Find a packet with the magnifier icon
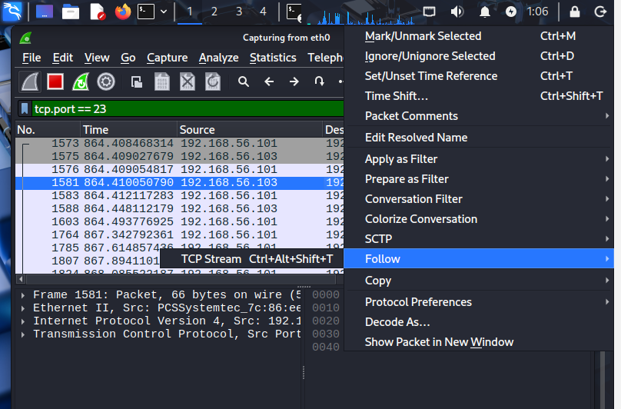Screen dimensions: 621x409 (x=244, y=82)
